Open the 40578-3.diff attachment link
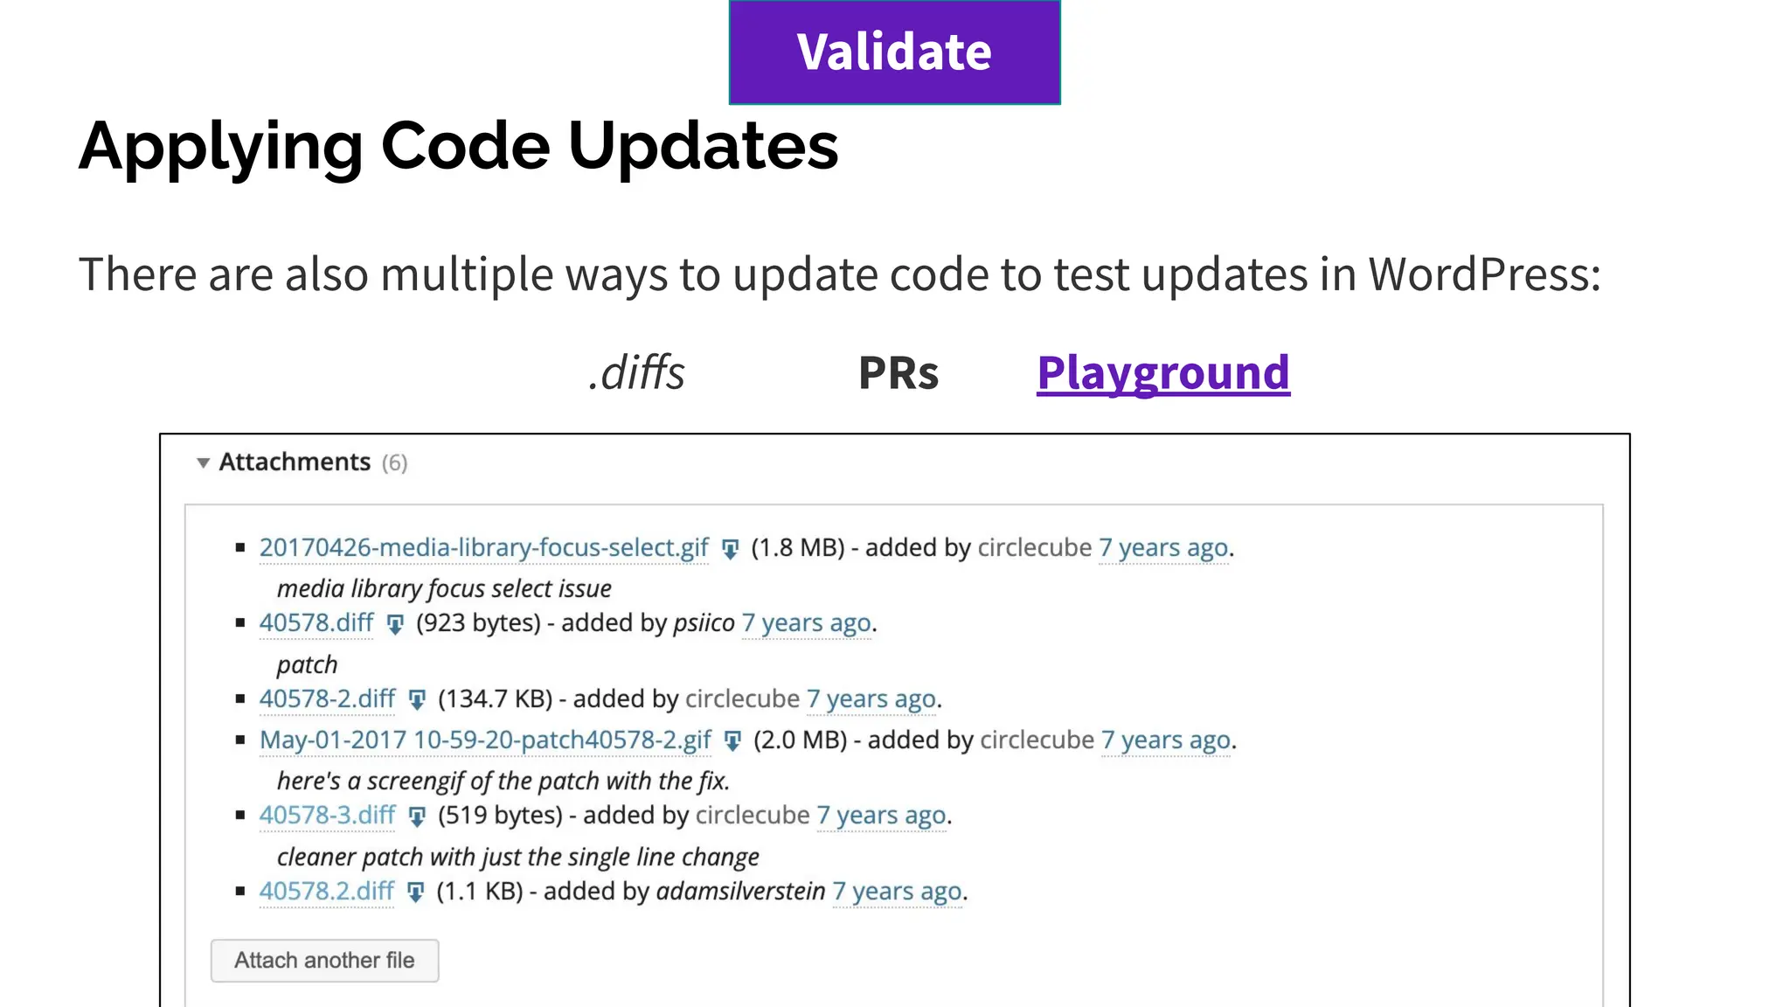1790x1007 pixels. [327, 815]
